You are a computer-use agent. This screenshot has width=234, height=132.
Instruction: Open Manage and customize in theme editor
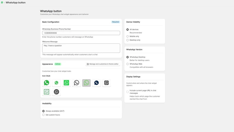[103, 64]
